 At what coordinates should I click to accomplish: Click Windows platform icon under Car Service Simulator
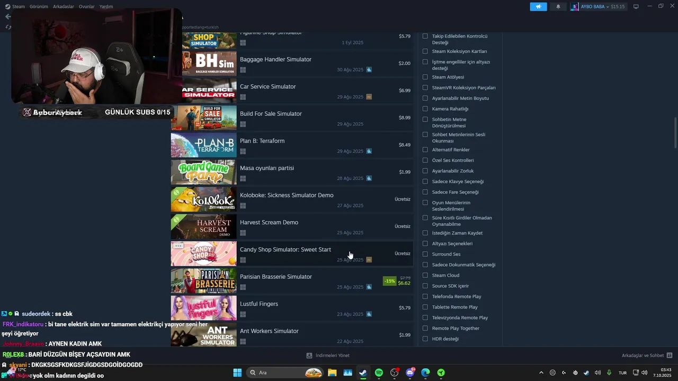click(x=243, y=97)
